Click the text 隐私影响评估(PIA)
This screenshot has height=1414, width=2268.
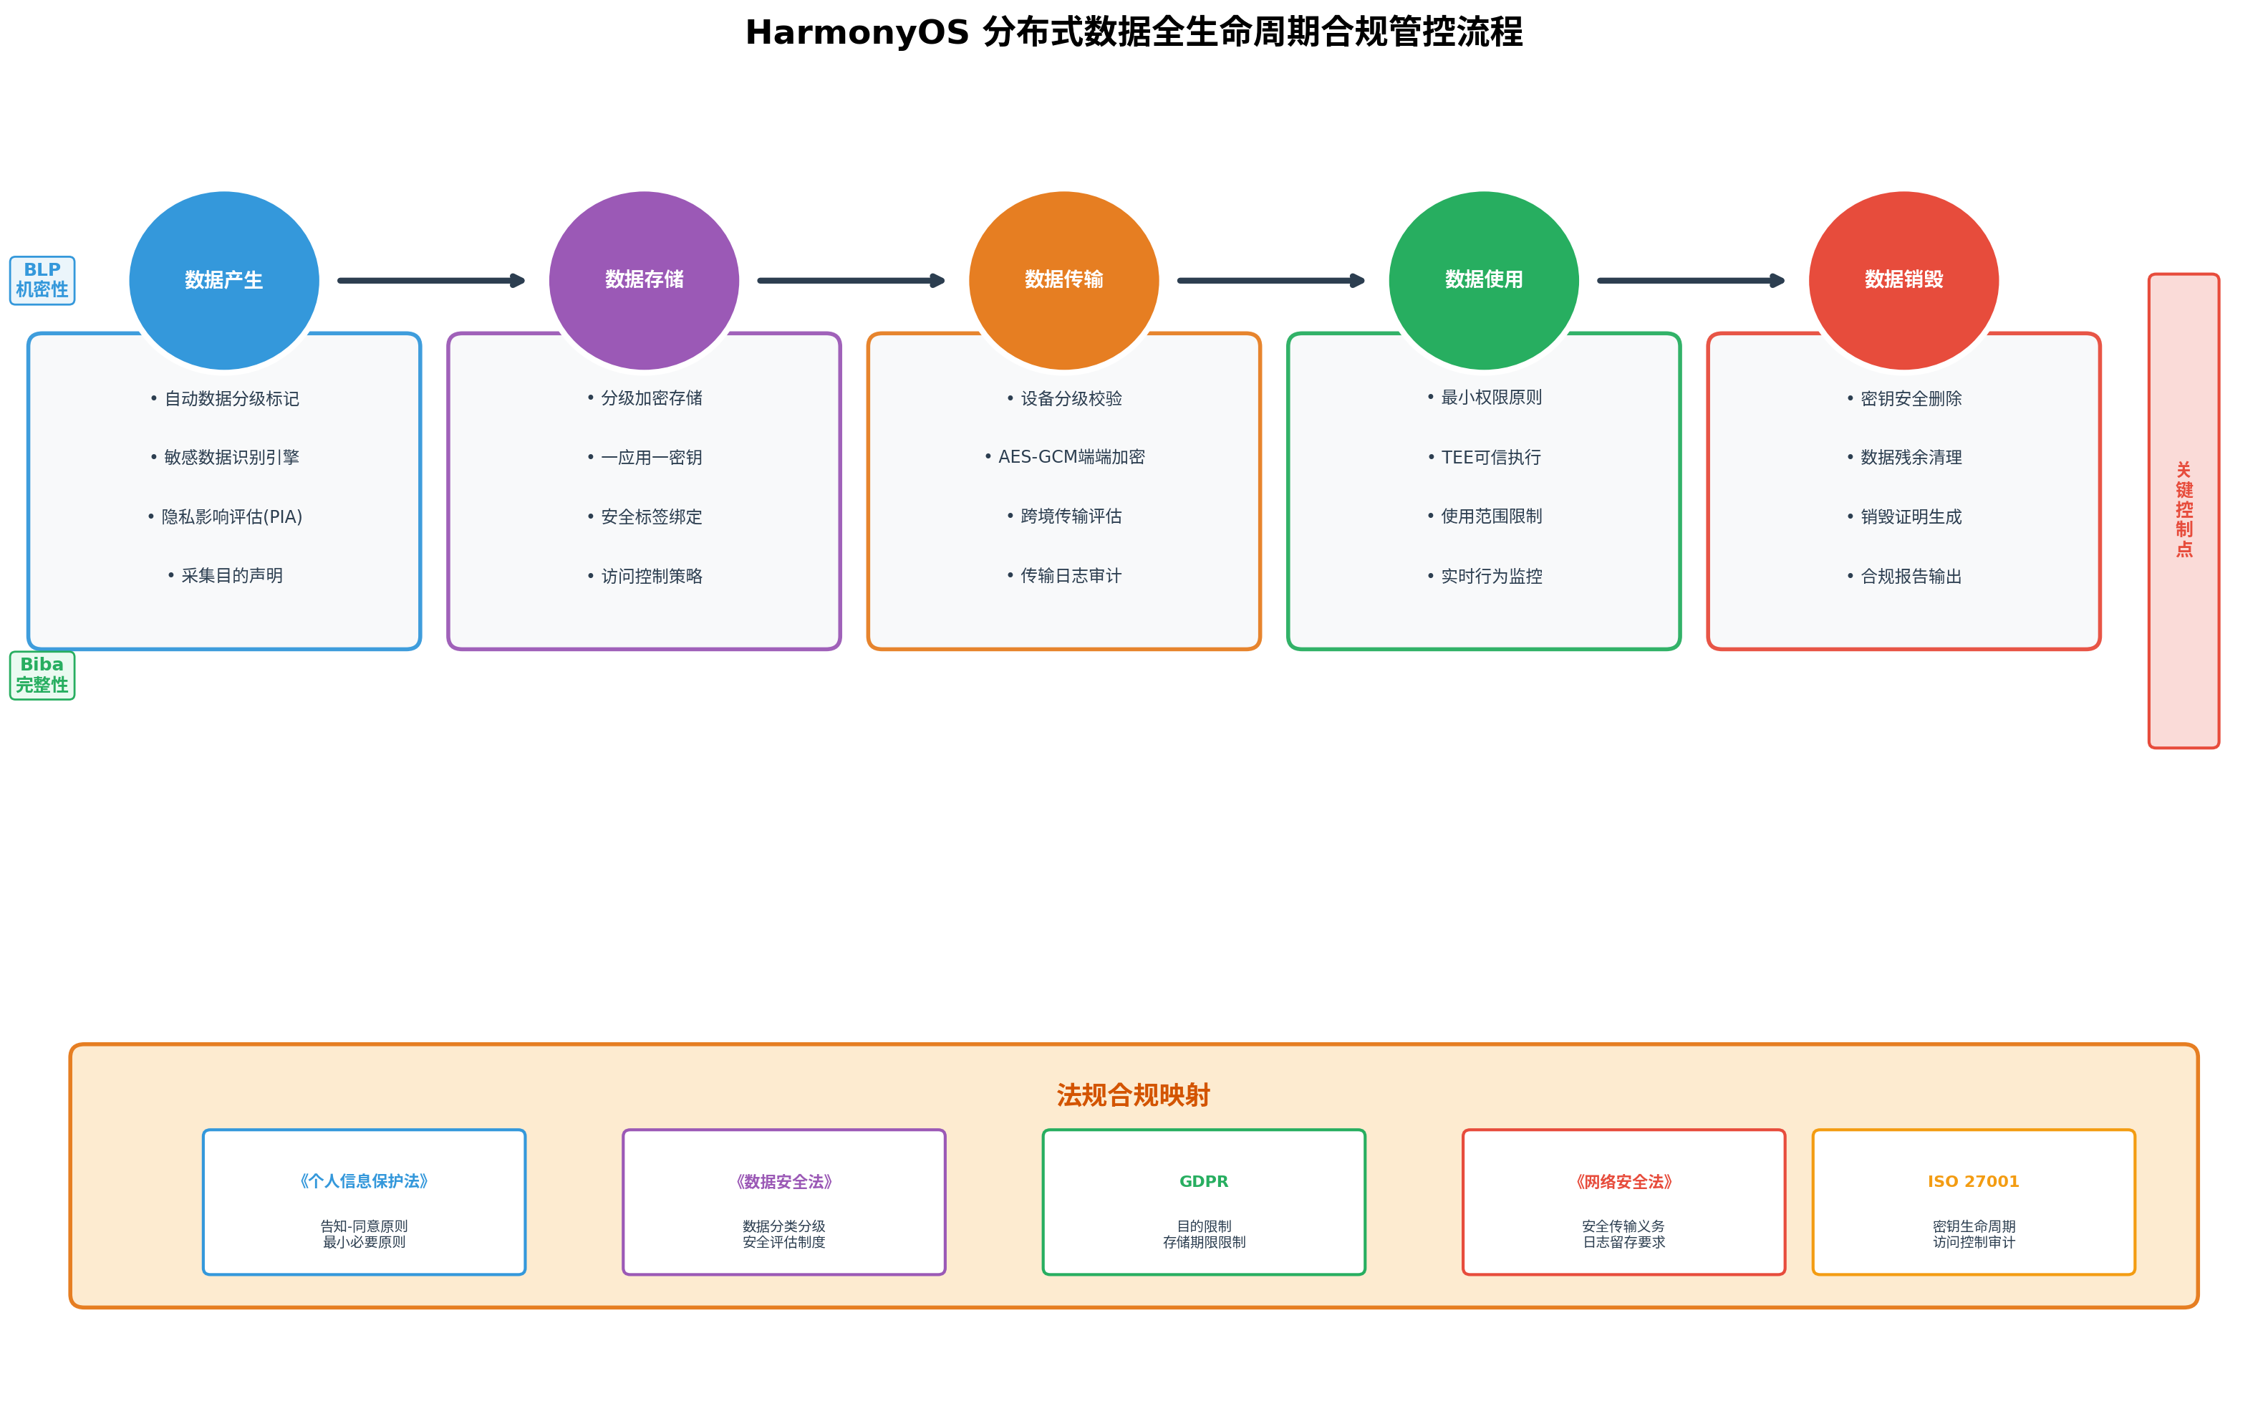click(232, 517)
